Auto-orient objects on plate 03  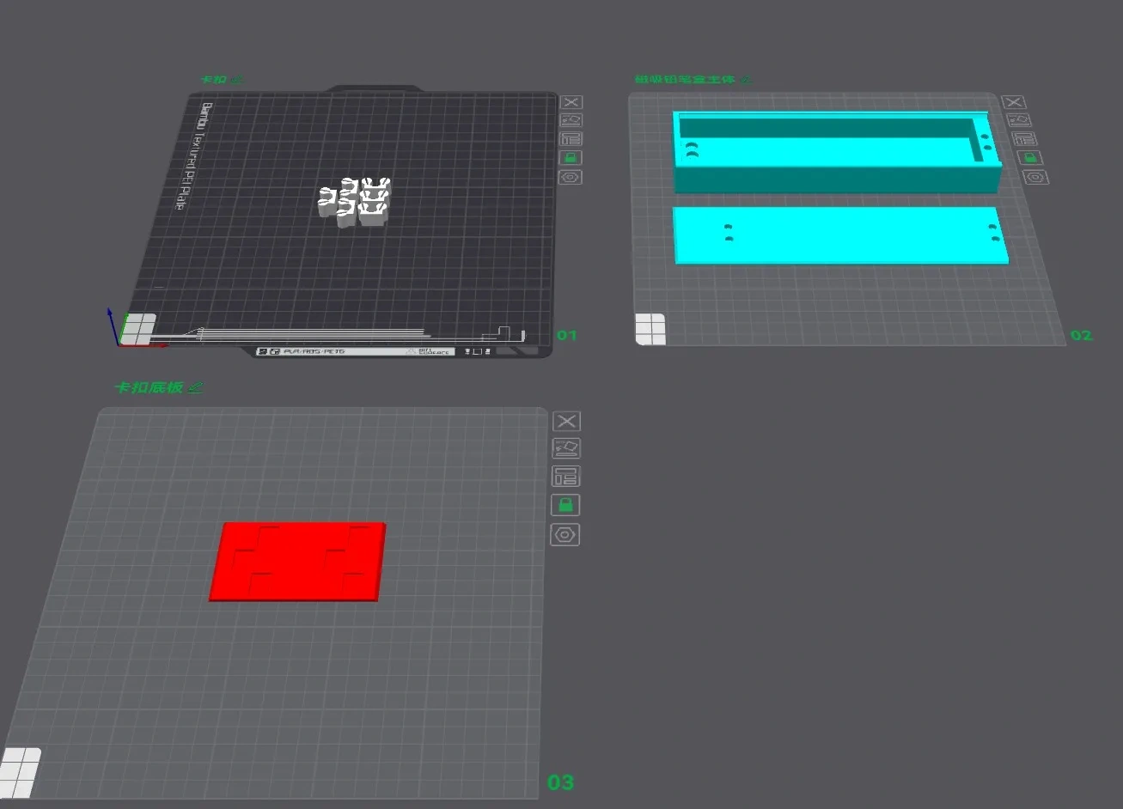point(565,448)
